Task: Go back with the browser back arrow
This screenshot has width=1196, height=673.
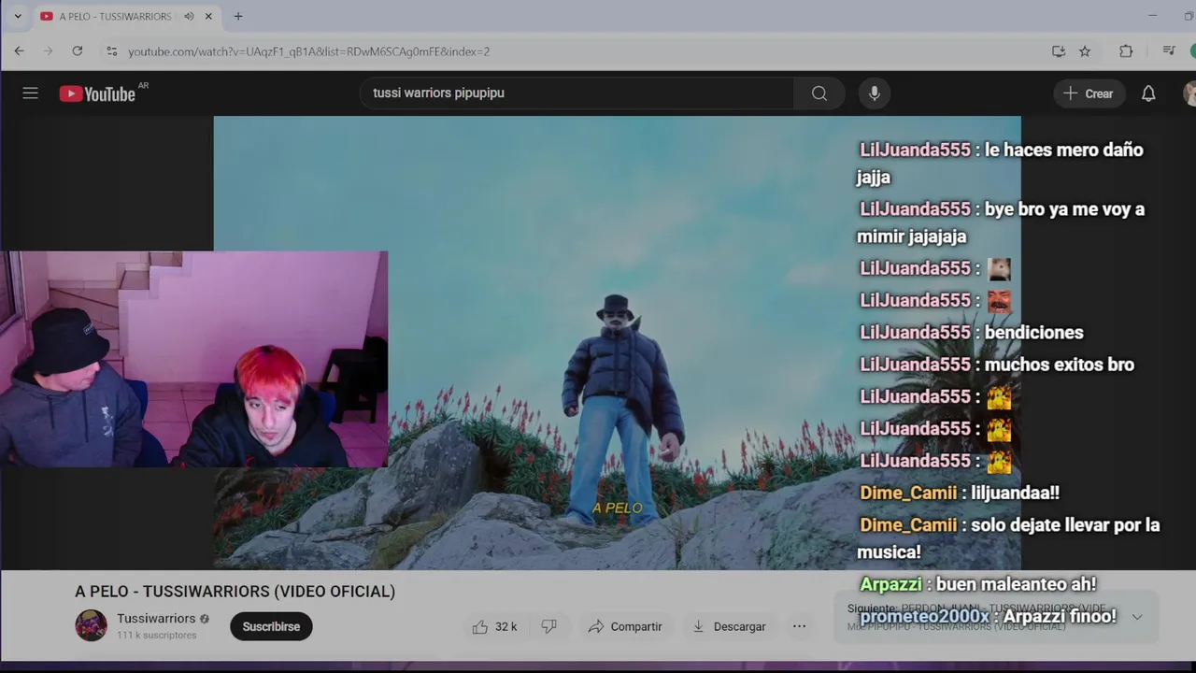Action: tap(19, 51)
